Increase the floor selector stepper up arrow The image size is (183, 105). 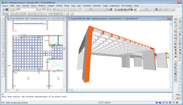pyautogui.click(x=40, y=9)
